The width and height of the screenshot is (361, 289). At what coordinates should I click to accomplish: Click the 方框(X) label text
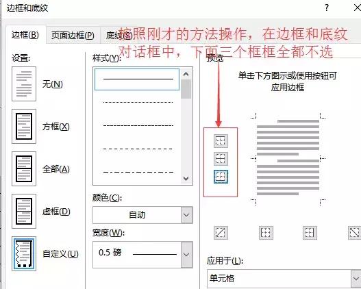56,127
